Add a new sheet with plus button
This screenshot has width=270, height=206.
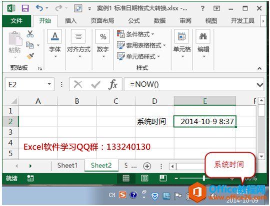click(147, 166)
